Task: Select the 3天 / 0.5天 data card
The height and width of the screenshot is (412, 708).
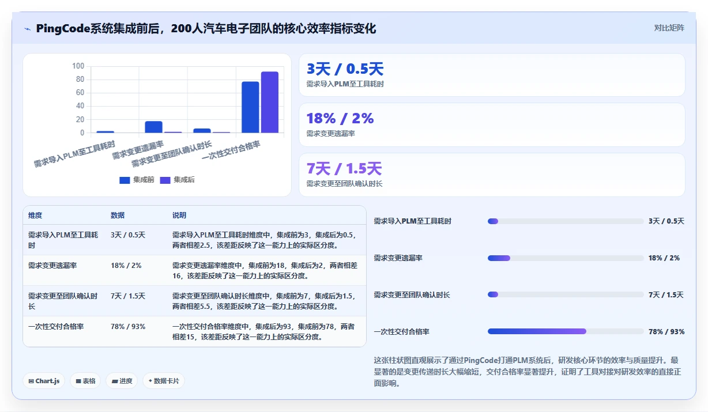Action: point(492,75)
